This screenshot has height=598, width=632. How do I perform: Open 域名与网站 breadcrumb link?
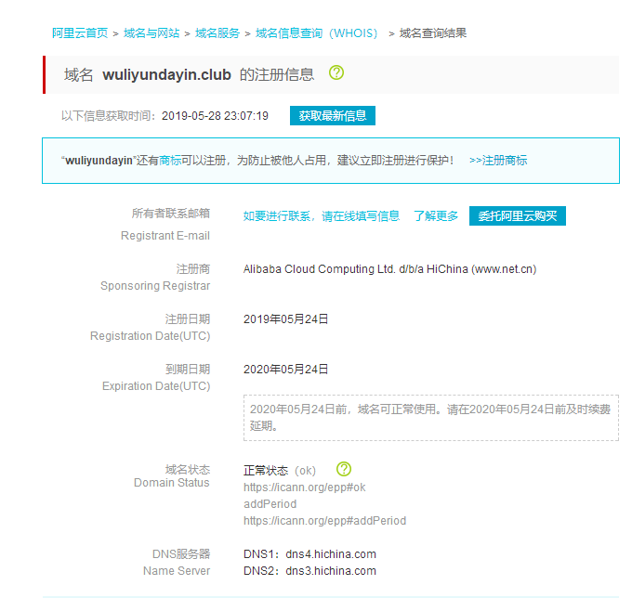point(152,33)
